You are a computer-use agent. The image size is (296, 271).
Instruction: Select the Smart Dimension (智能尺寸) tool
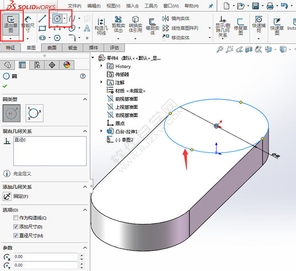[x=28, y=24]
